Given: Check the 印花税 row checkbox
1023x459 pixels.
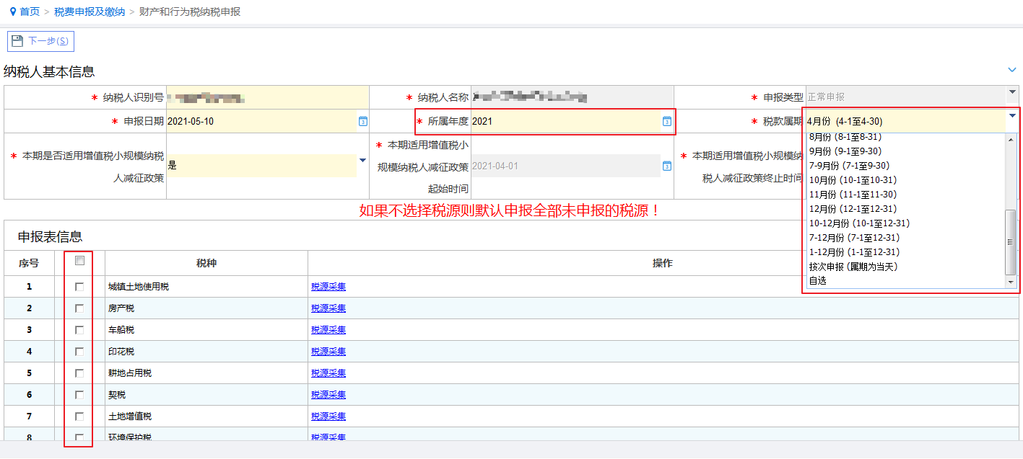Looking at the screenshot, I should [x=79, y=352].
